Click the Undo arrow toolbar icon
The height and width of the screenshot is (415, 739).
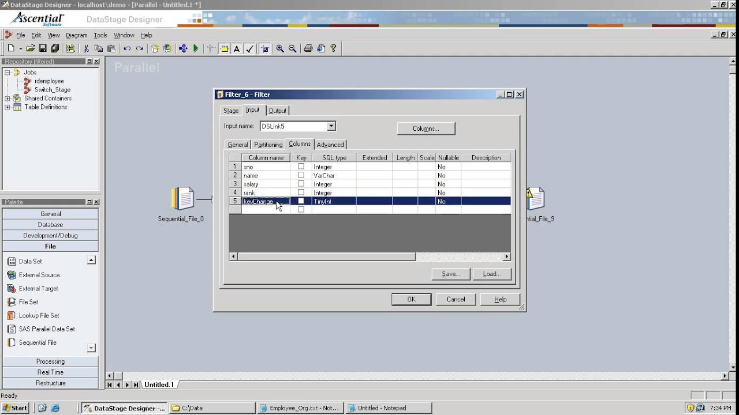tap(126, 49)
